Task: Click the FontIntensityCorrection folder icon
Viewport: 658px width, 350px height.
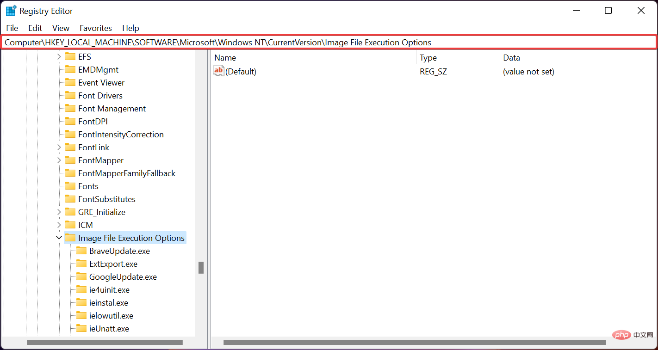Action: click(70, 134)
